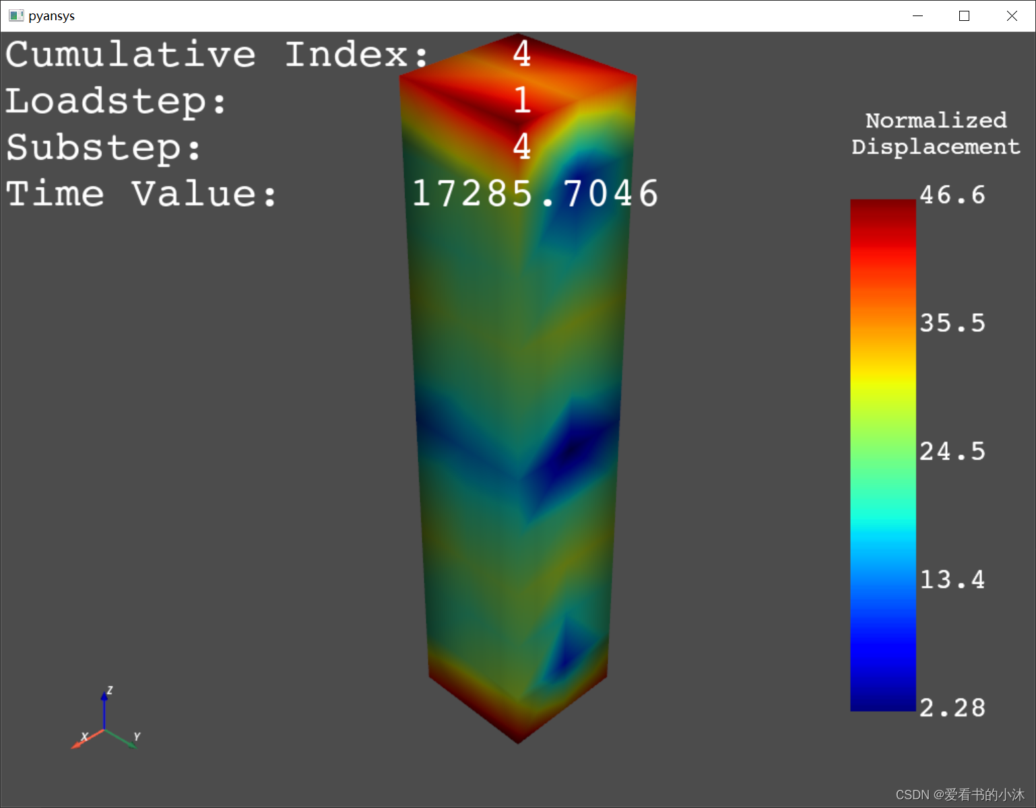The height and width of the screenshot is (808, 1036).
Task: Click the Time Value number 17285.7046
Action: (x=535, y=194)
